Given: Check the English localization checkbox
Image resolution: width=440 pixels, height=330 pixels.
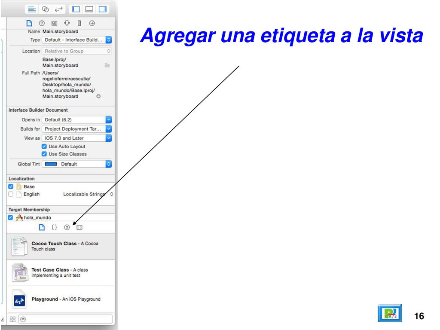Looking at the screenshot, I should click(x=11, y=194).
